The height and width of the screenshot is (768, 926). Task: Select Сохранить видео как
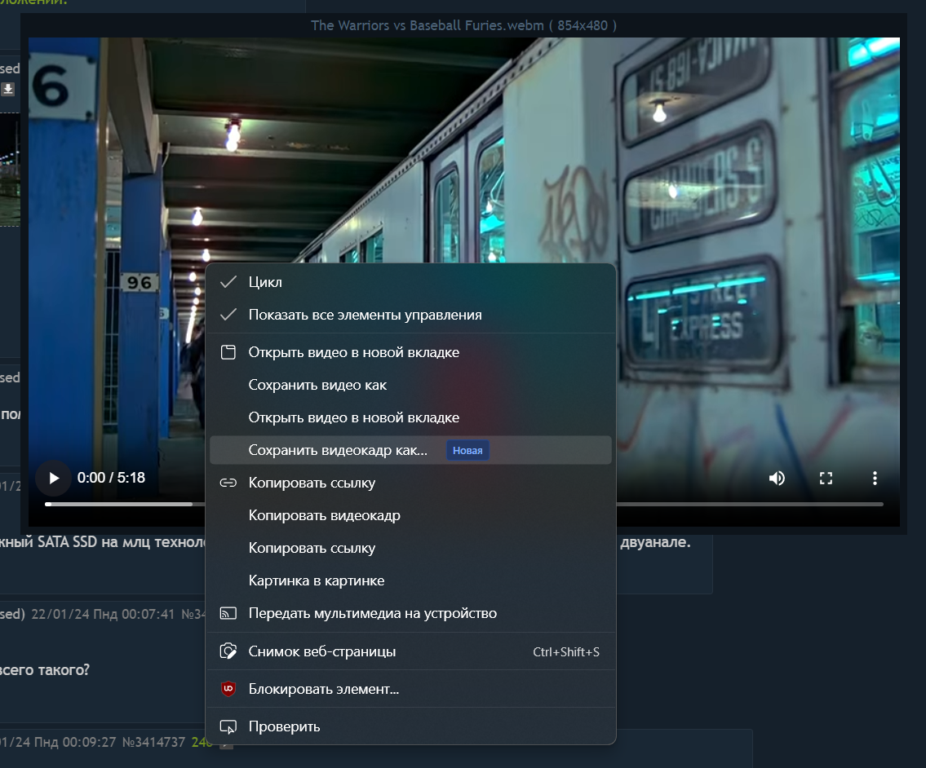pyautogui.click(x=410, y=385)
